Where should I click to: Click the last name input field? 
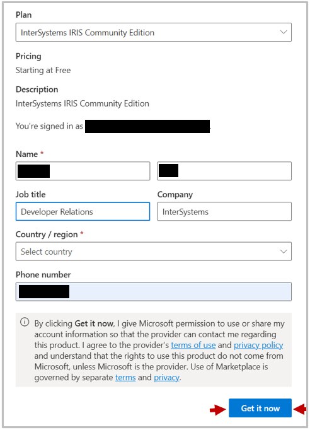(224, 171)
